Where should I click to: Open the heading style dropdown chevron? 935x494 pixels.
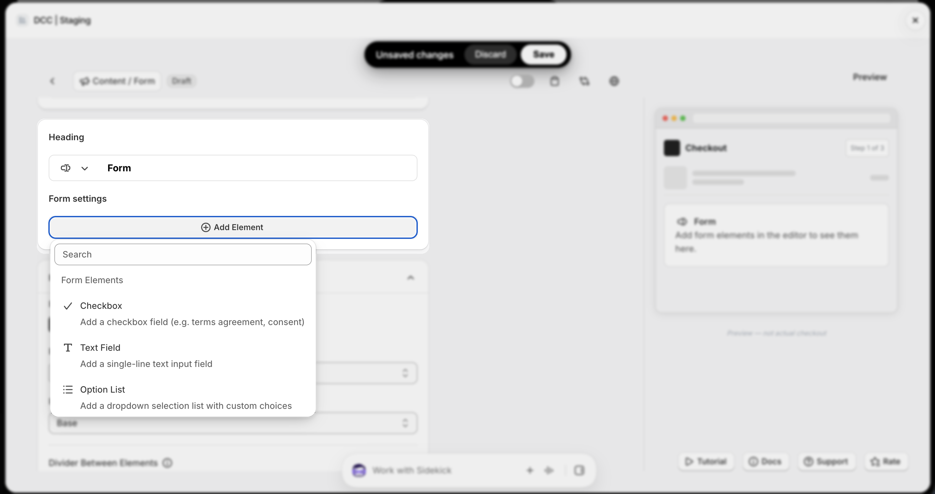click(x=85, y=168)
